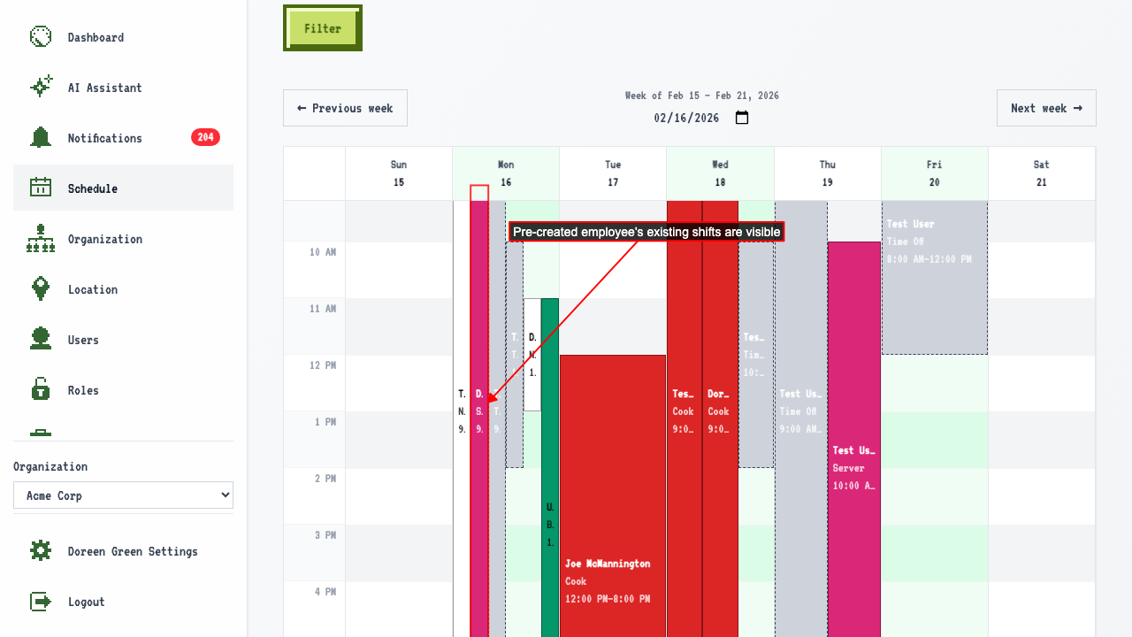The width and height of the screenshot is (1132, 637).
Task: Go to the Users menu item
Action: (x=123, y=340)
